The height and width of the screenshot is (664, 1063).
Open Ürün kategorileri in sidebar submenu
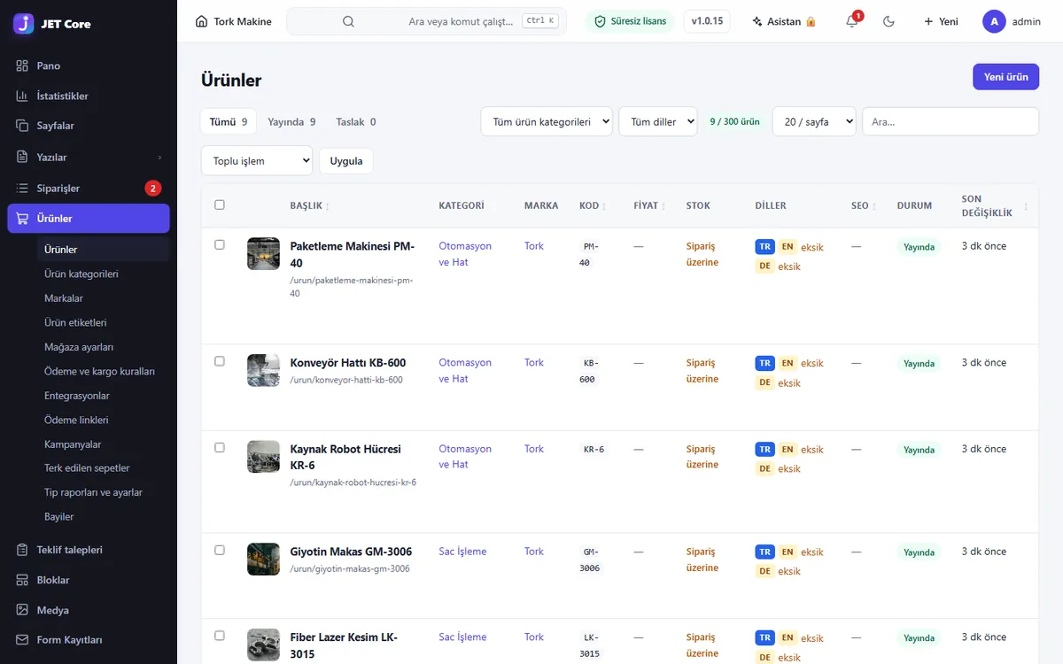81,274
